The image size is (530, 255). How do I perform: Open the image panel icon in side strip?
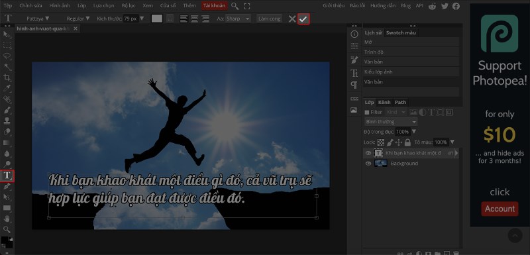(354, 110)
